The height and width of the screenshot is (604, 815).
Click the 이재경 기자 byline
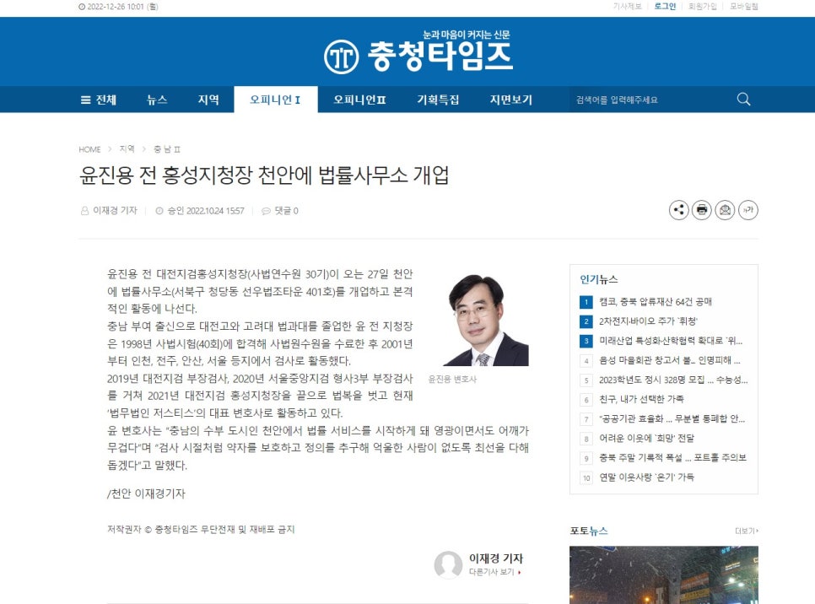pyautogui.click(x=109, y=211)
